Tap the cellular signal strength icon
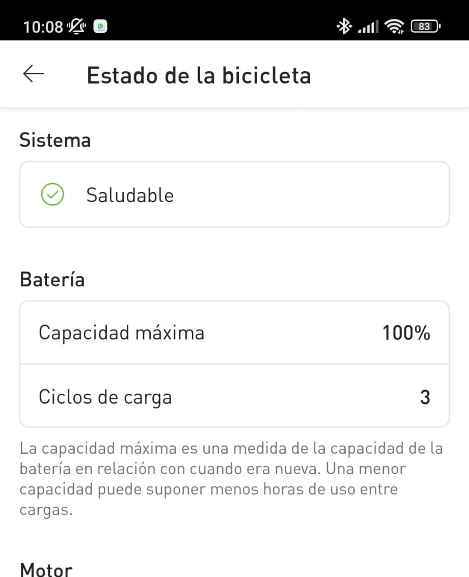This screenshot has height=577, width=469. pos(368,26)
